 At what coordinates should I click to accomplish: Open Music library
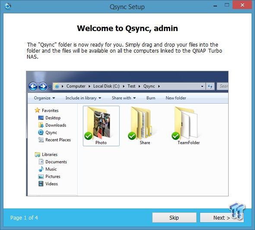[48, 169]
